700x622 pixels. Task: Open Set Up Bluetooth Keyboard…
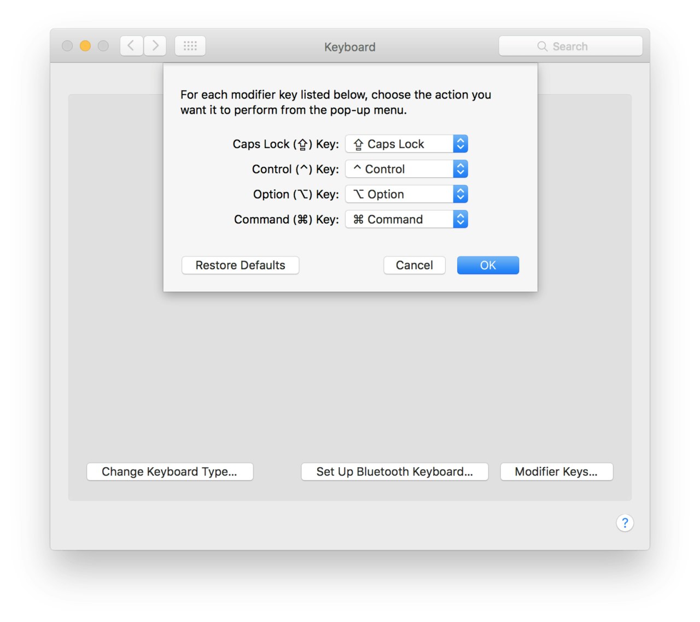click(x=394, y=472)
